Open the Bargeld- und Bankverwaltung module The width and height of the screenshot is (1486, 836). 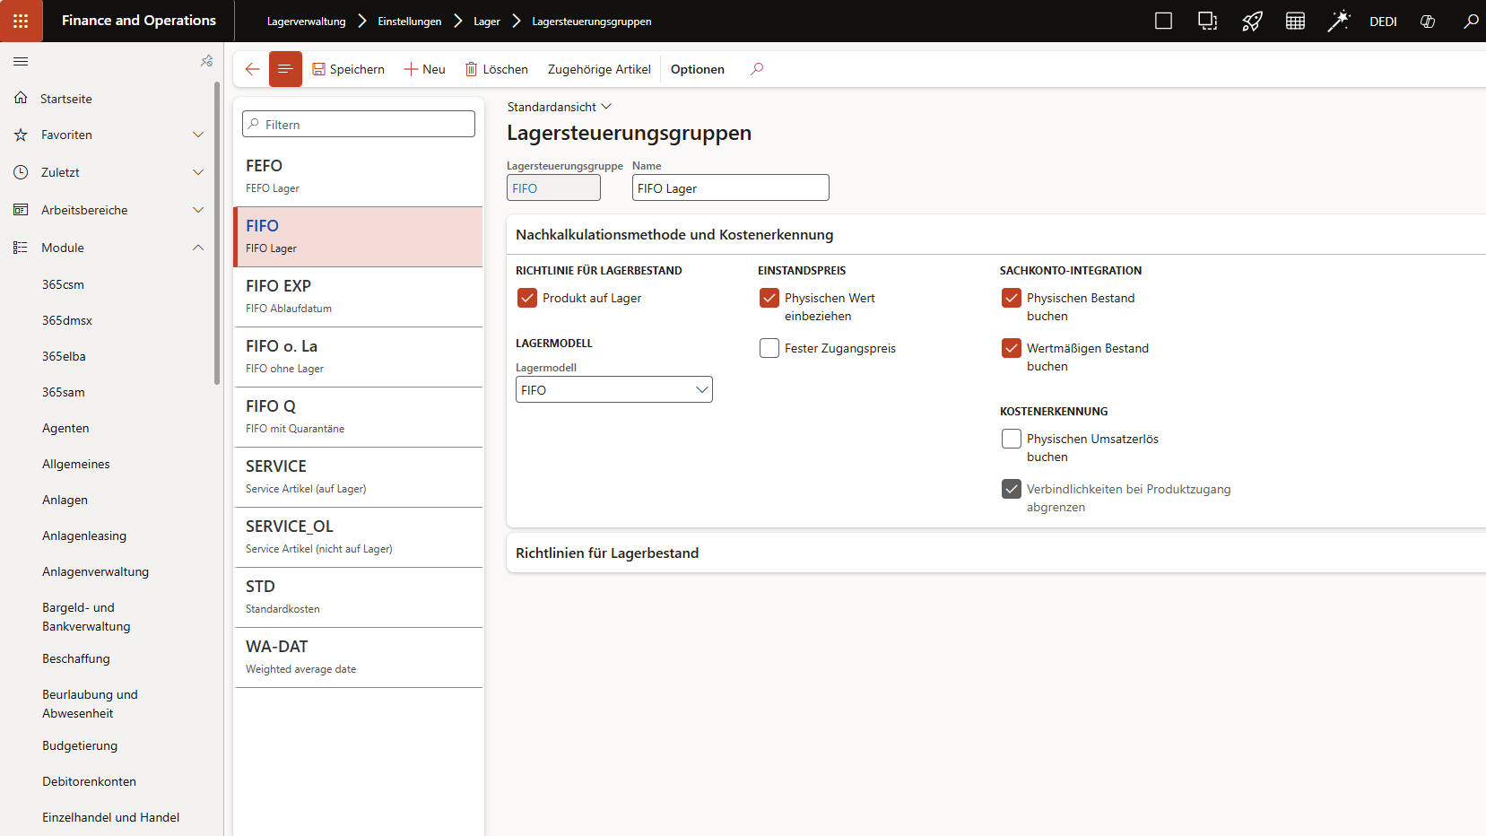pyautogui.click(x=86, y=617)
